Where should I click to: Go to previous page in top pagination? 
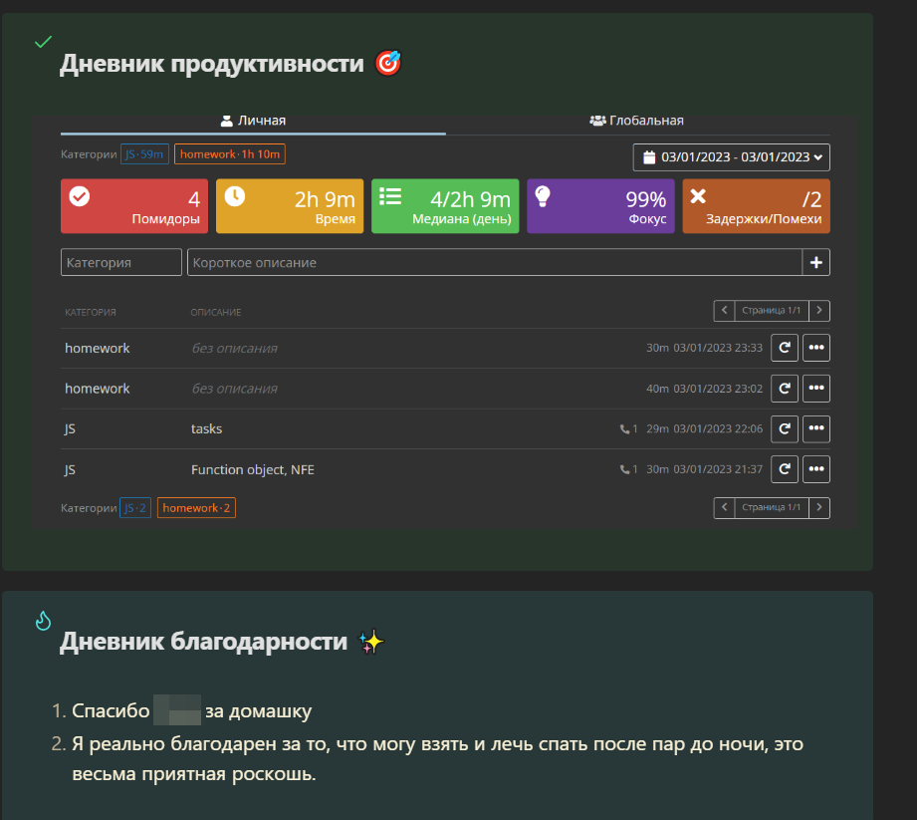[724, 310]
